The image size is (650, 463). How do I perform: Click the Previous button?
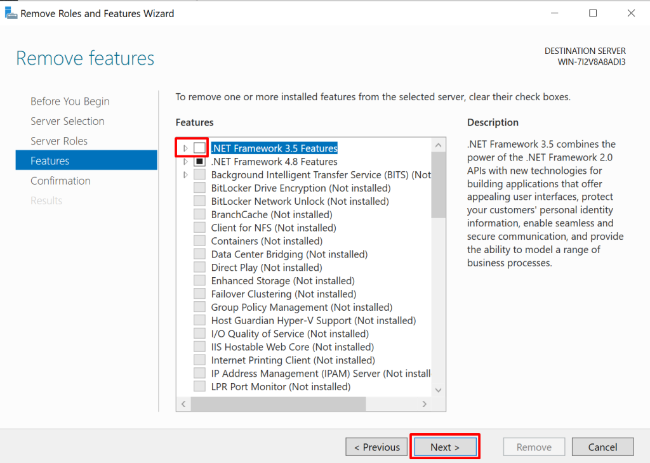click(x=377, y=447)
